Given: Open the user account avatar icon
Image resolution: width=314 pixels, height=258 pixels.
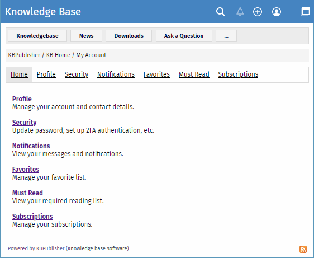Looking at the screenshot, I should [277, 12].
